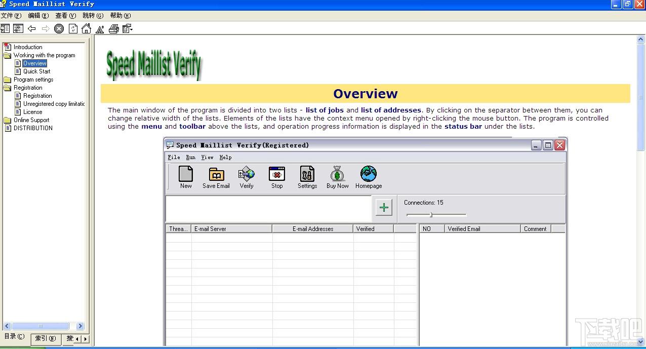The height and width of the screenshot is (349, 646).
Task: Click the email input box beside plus button
Action: pos(269,209)
